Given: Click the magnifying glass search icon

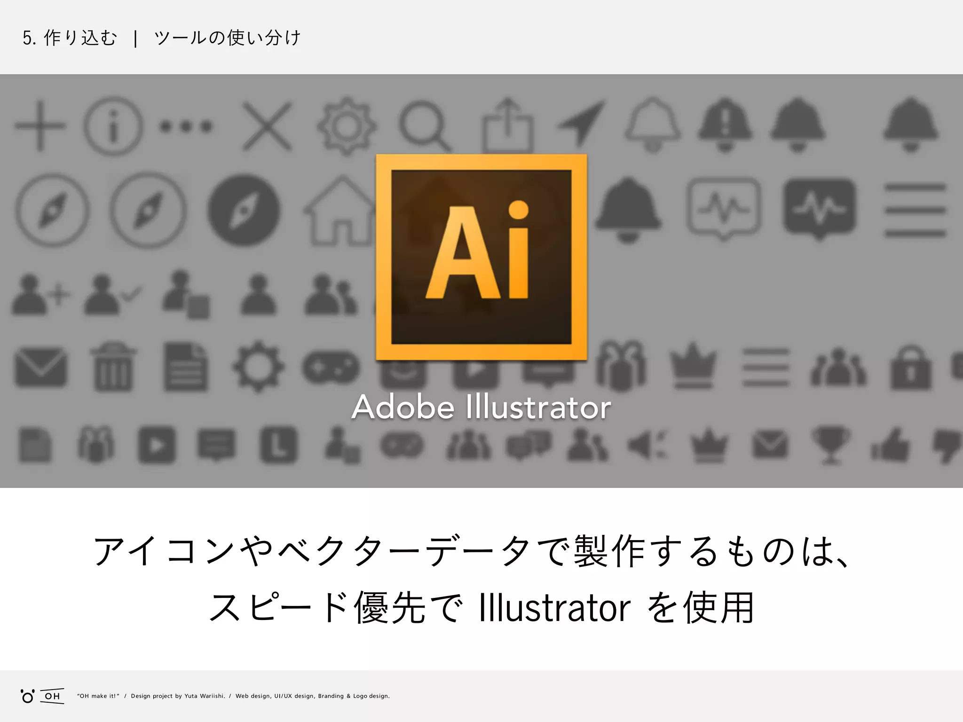Looking at the screenshot, I should (425, 126).
